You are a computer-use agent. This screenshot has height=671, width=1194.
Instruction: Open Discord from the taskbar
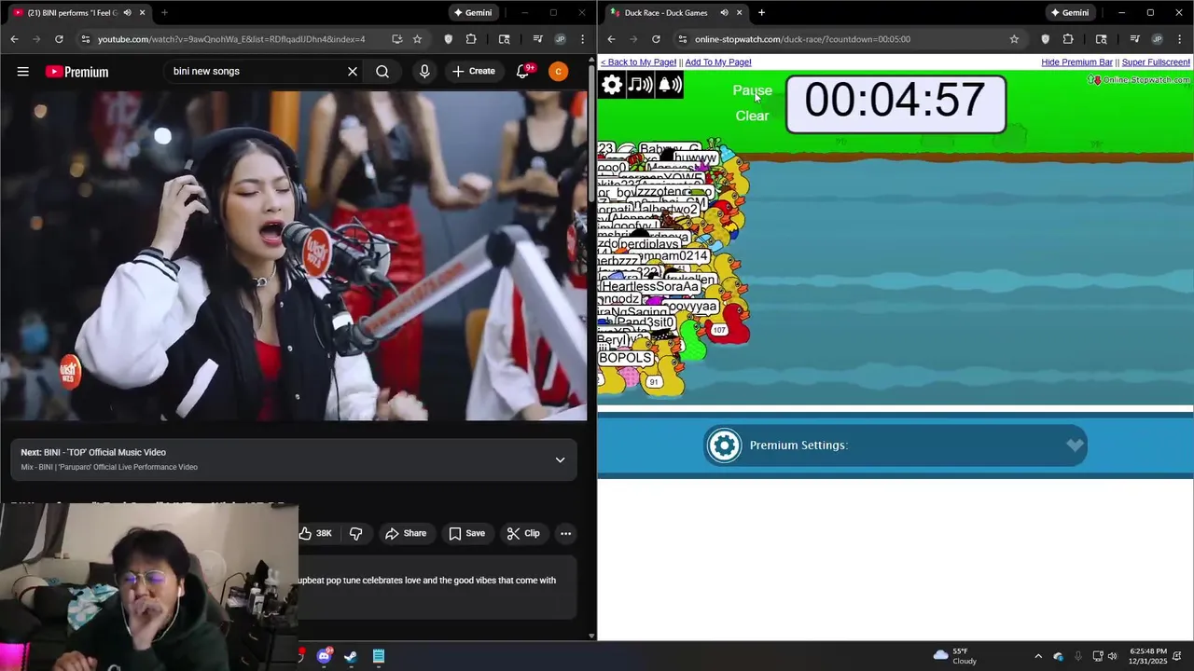click(x=324, y=656)
